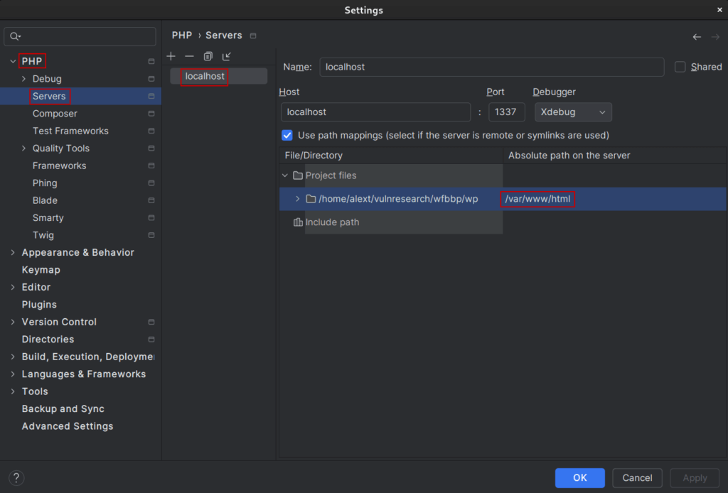Click the File/Directory column header
Viewport: 728px width, 493px height.
point(391,156)
